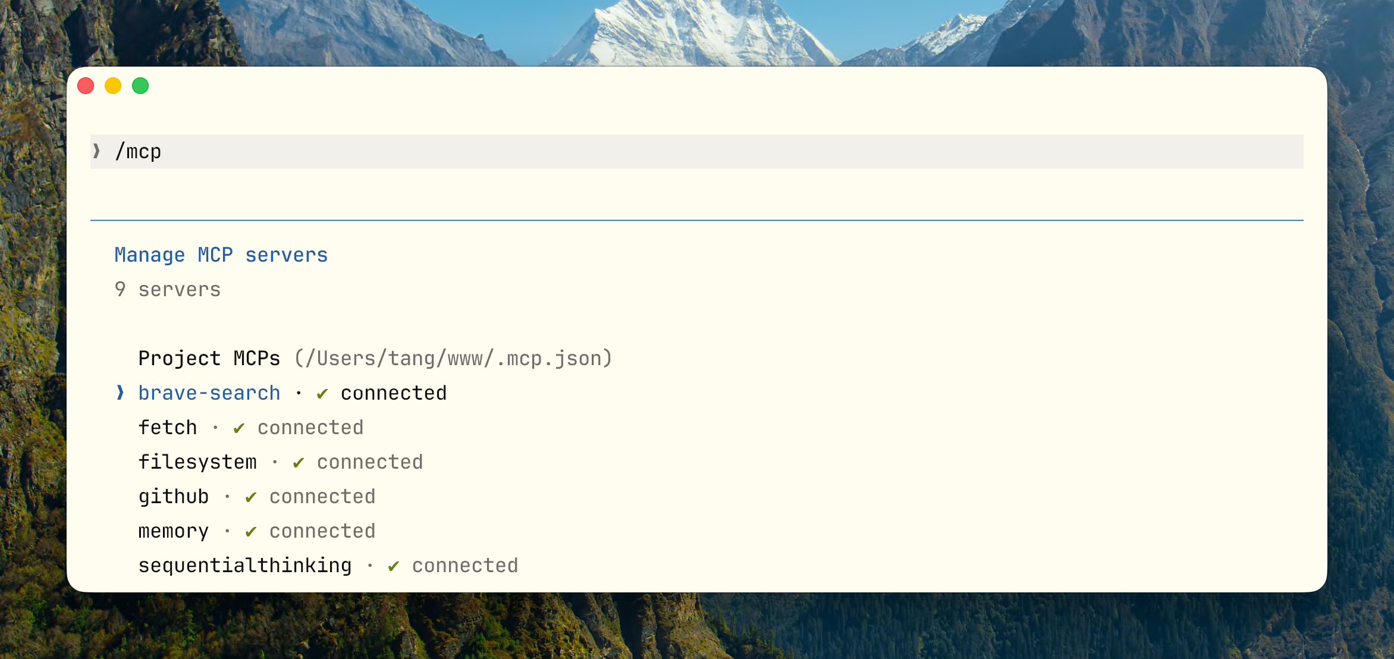1394x659 pixels.
Task: Click the checkmark icon beside fetch
Action: point(239,428)
